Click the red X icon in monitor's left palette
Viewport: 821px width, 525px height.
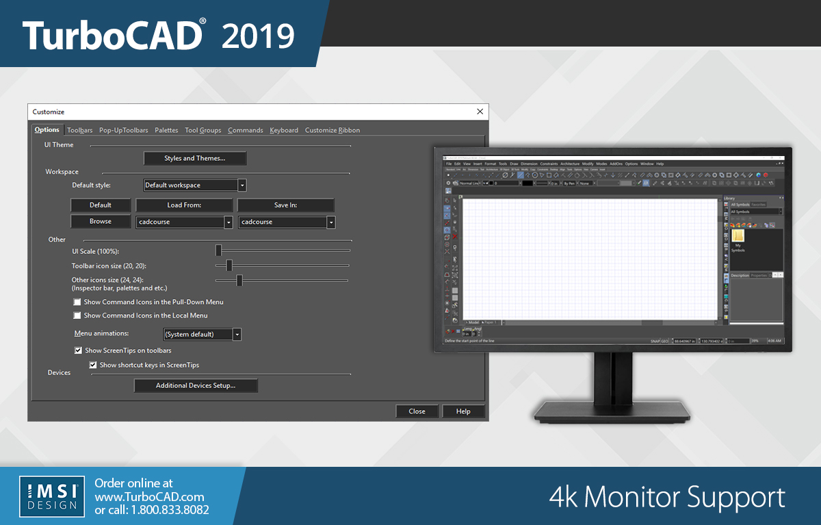pos(455,237)
